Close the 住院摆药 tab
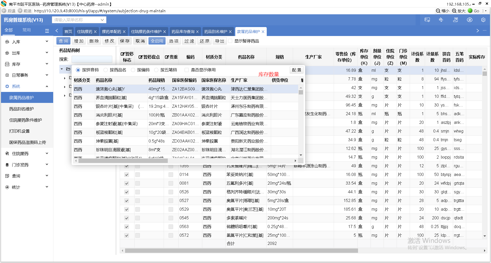The image size is (491, 263). [95, 32]
